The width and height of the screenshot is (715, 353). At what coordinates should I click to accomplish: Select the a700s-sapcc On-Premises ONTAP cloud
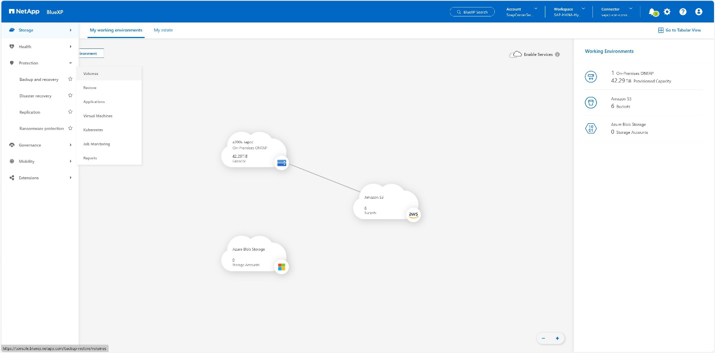tap(254, 151)
